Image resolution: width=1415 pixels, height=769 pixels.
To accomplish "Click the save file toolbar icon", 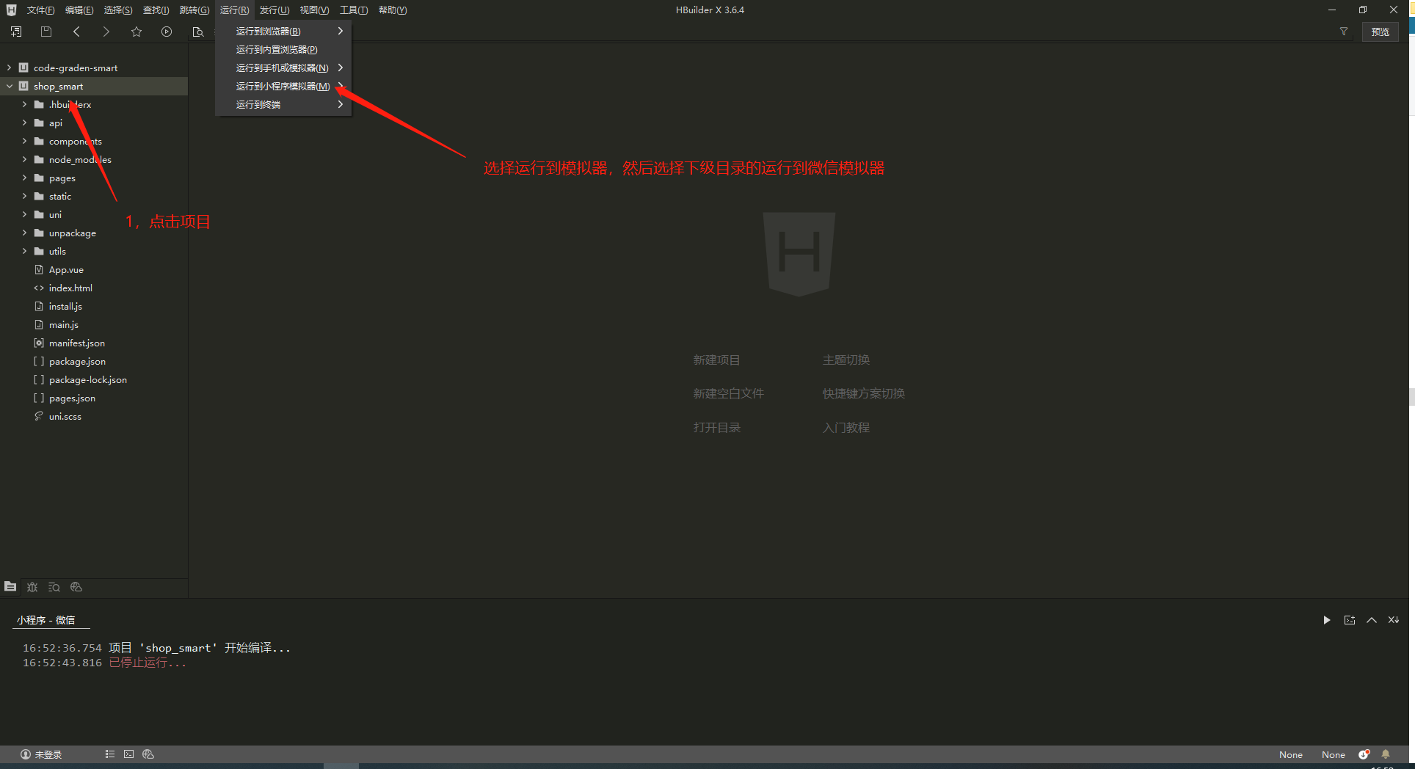I will click(46, 32).
